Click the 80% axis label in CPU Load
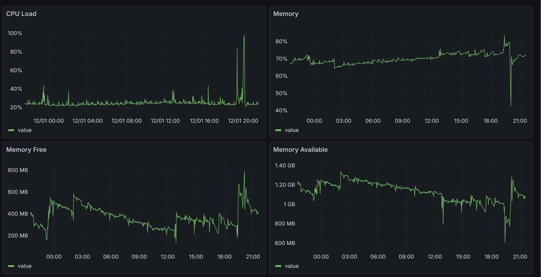 pyautogui.click(x=15, y=52)
